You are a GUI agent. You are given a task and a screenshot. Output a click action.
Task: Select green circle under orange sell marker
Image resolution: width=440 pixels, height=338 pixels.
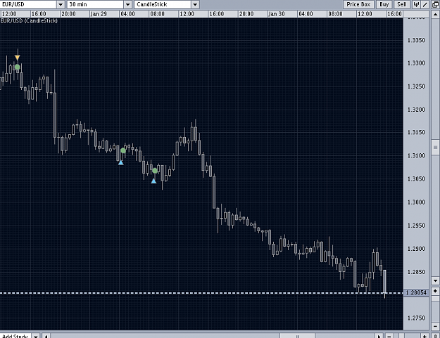click(x=17, y=67)
